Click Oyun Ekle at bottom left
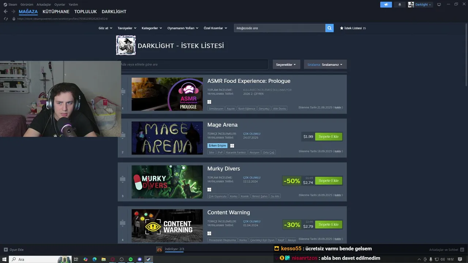 16,249
